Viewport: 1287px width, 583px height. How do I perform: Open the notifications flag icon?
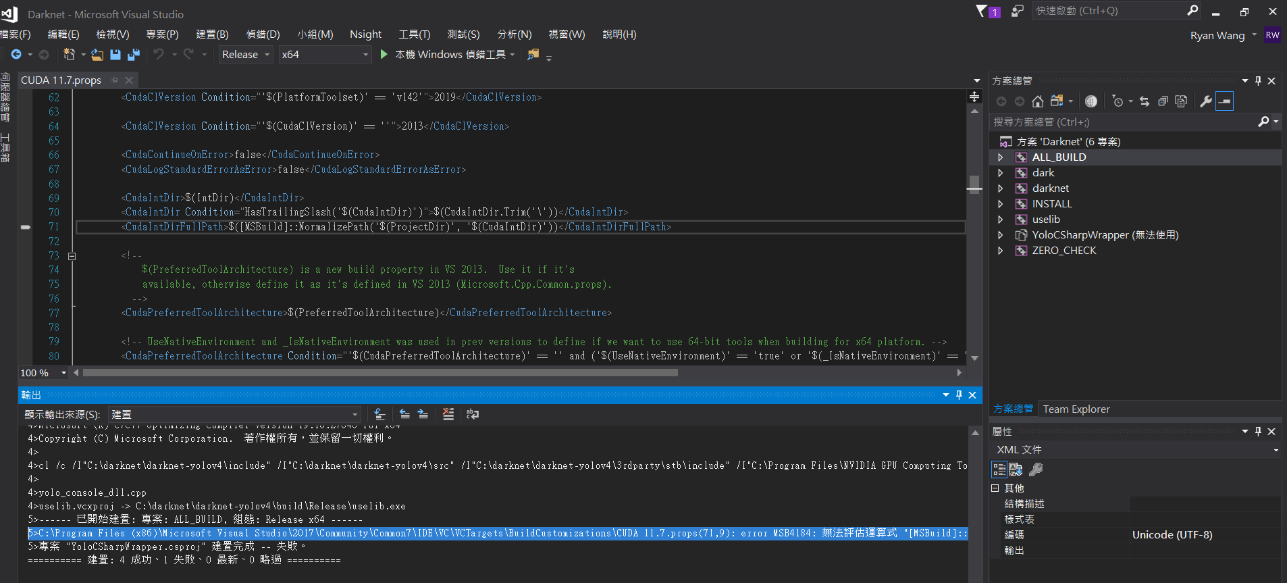pos(982,11)
